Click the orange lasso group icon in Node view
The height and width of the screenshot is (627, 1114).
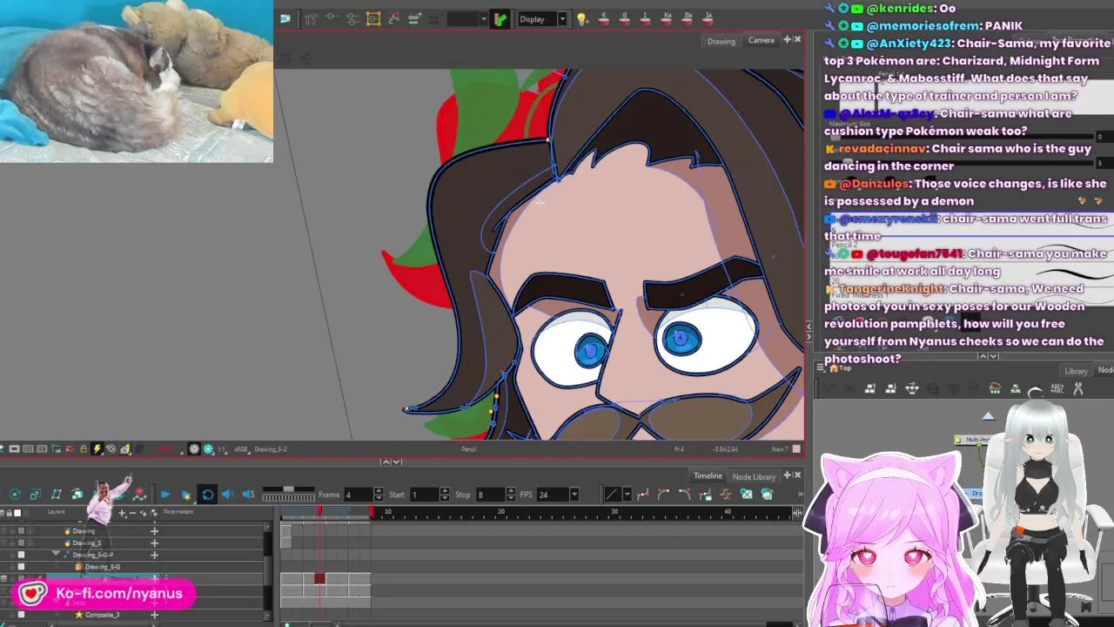(995, 389)
